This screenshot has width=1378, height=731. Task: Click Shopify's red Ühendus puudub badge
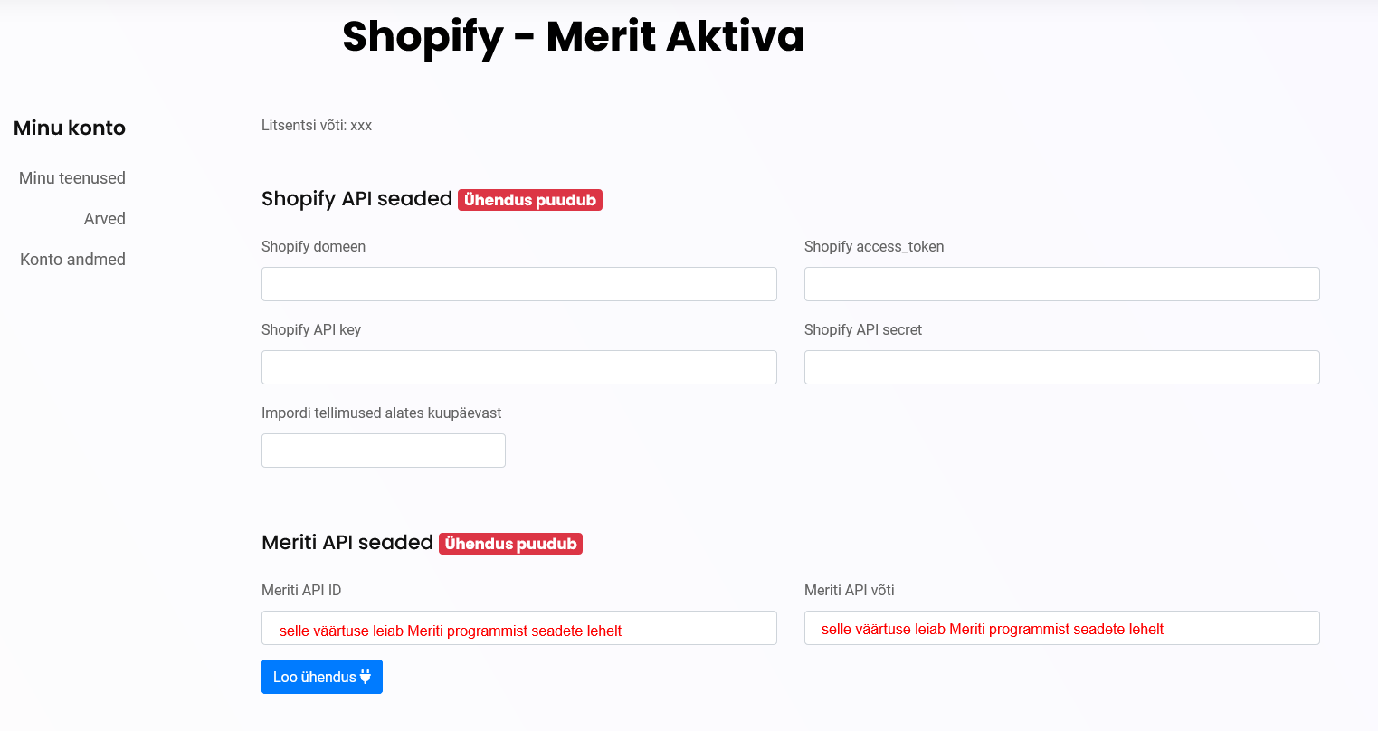click(x=530, y=200)
